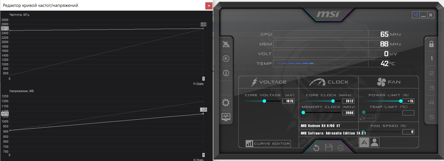This screenshot has width=444, height=161.
Task: Close the MSI Afterburner window
Action: point(431,15)
